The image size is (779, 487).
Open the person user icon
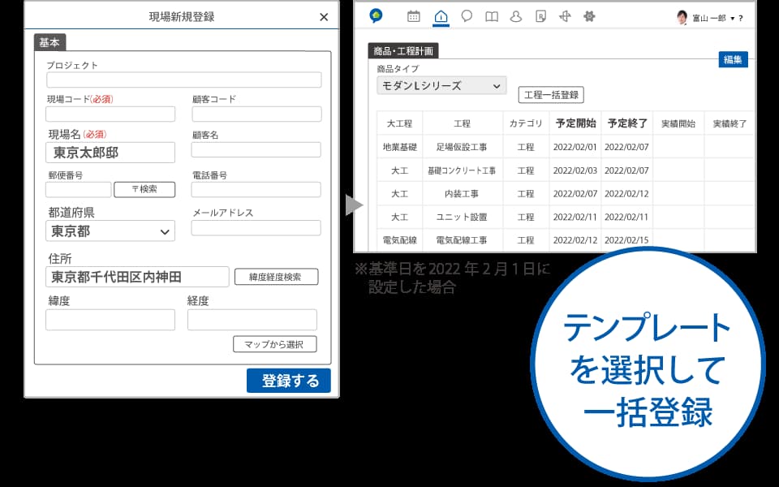[516, 16]
